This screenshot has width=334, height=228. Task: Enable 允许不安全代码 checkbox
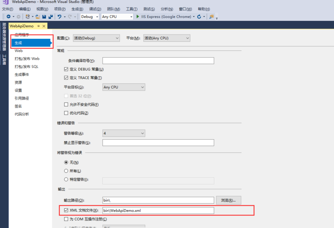point(66,105)
